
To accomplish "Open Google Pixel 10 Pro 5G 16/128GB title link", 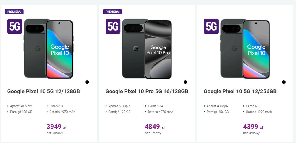I will tap(147, 92).
